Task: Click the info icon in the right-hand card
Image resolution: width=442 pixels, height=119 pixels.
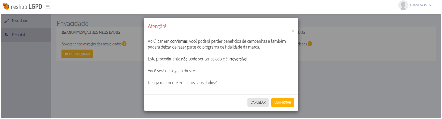Action: point(310,44)
